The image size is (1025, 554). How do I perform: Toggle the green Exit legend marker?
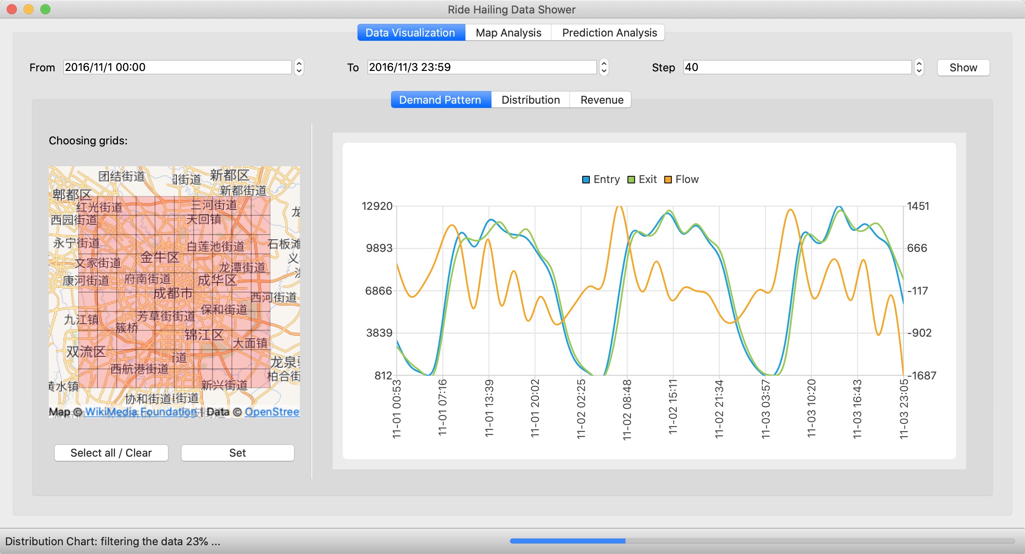pyautogui.click(x=631, y=180)
